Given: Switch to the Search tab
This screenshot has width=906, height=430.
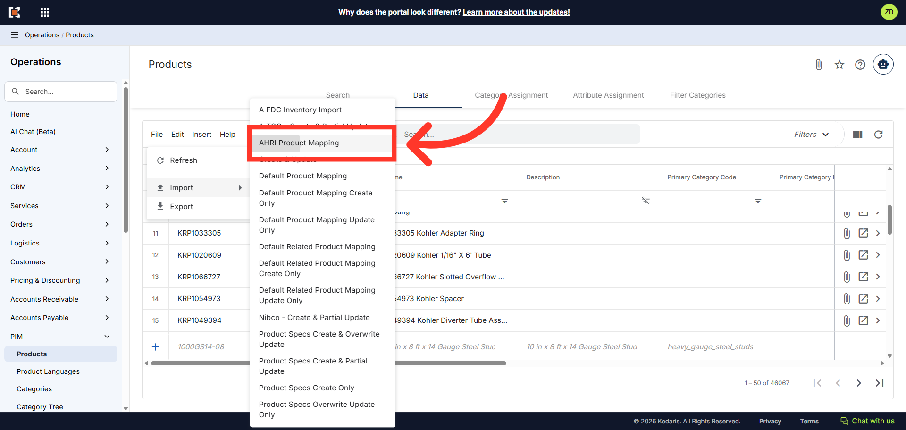Looking at the screenshot, I should coord(338,95).
